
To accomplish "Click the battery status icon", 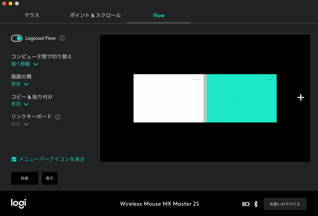I will coord(246,204).
